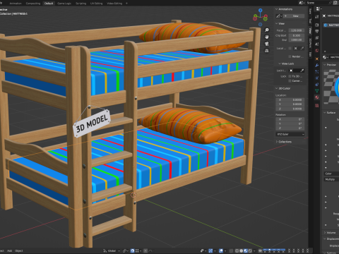Image resolution: width=339 pixels, height=254 pixels.
Task: Switch to the Video Editing workspace tab
Action: 114,4
